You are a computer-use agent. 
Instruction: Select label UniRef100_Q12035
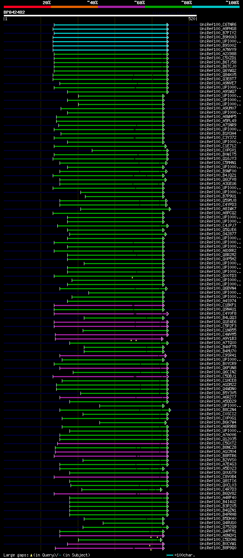point(218,439)
